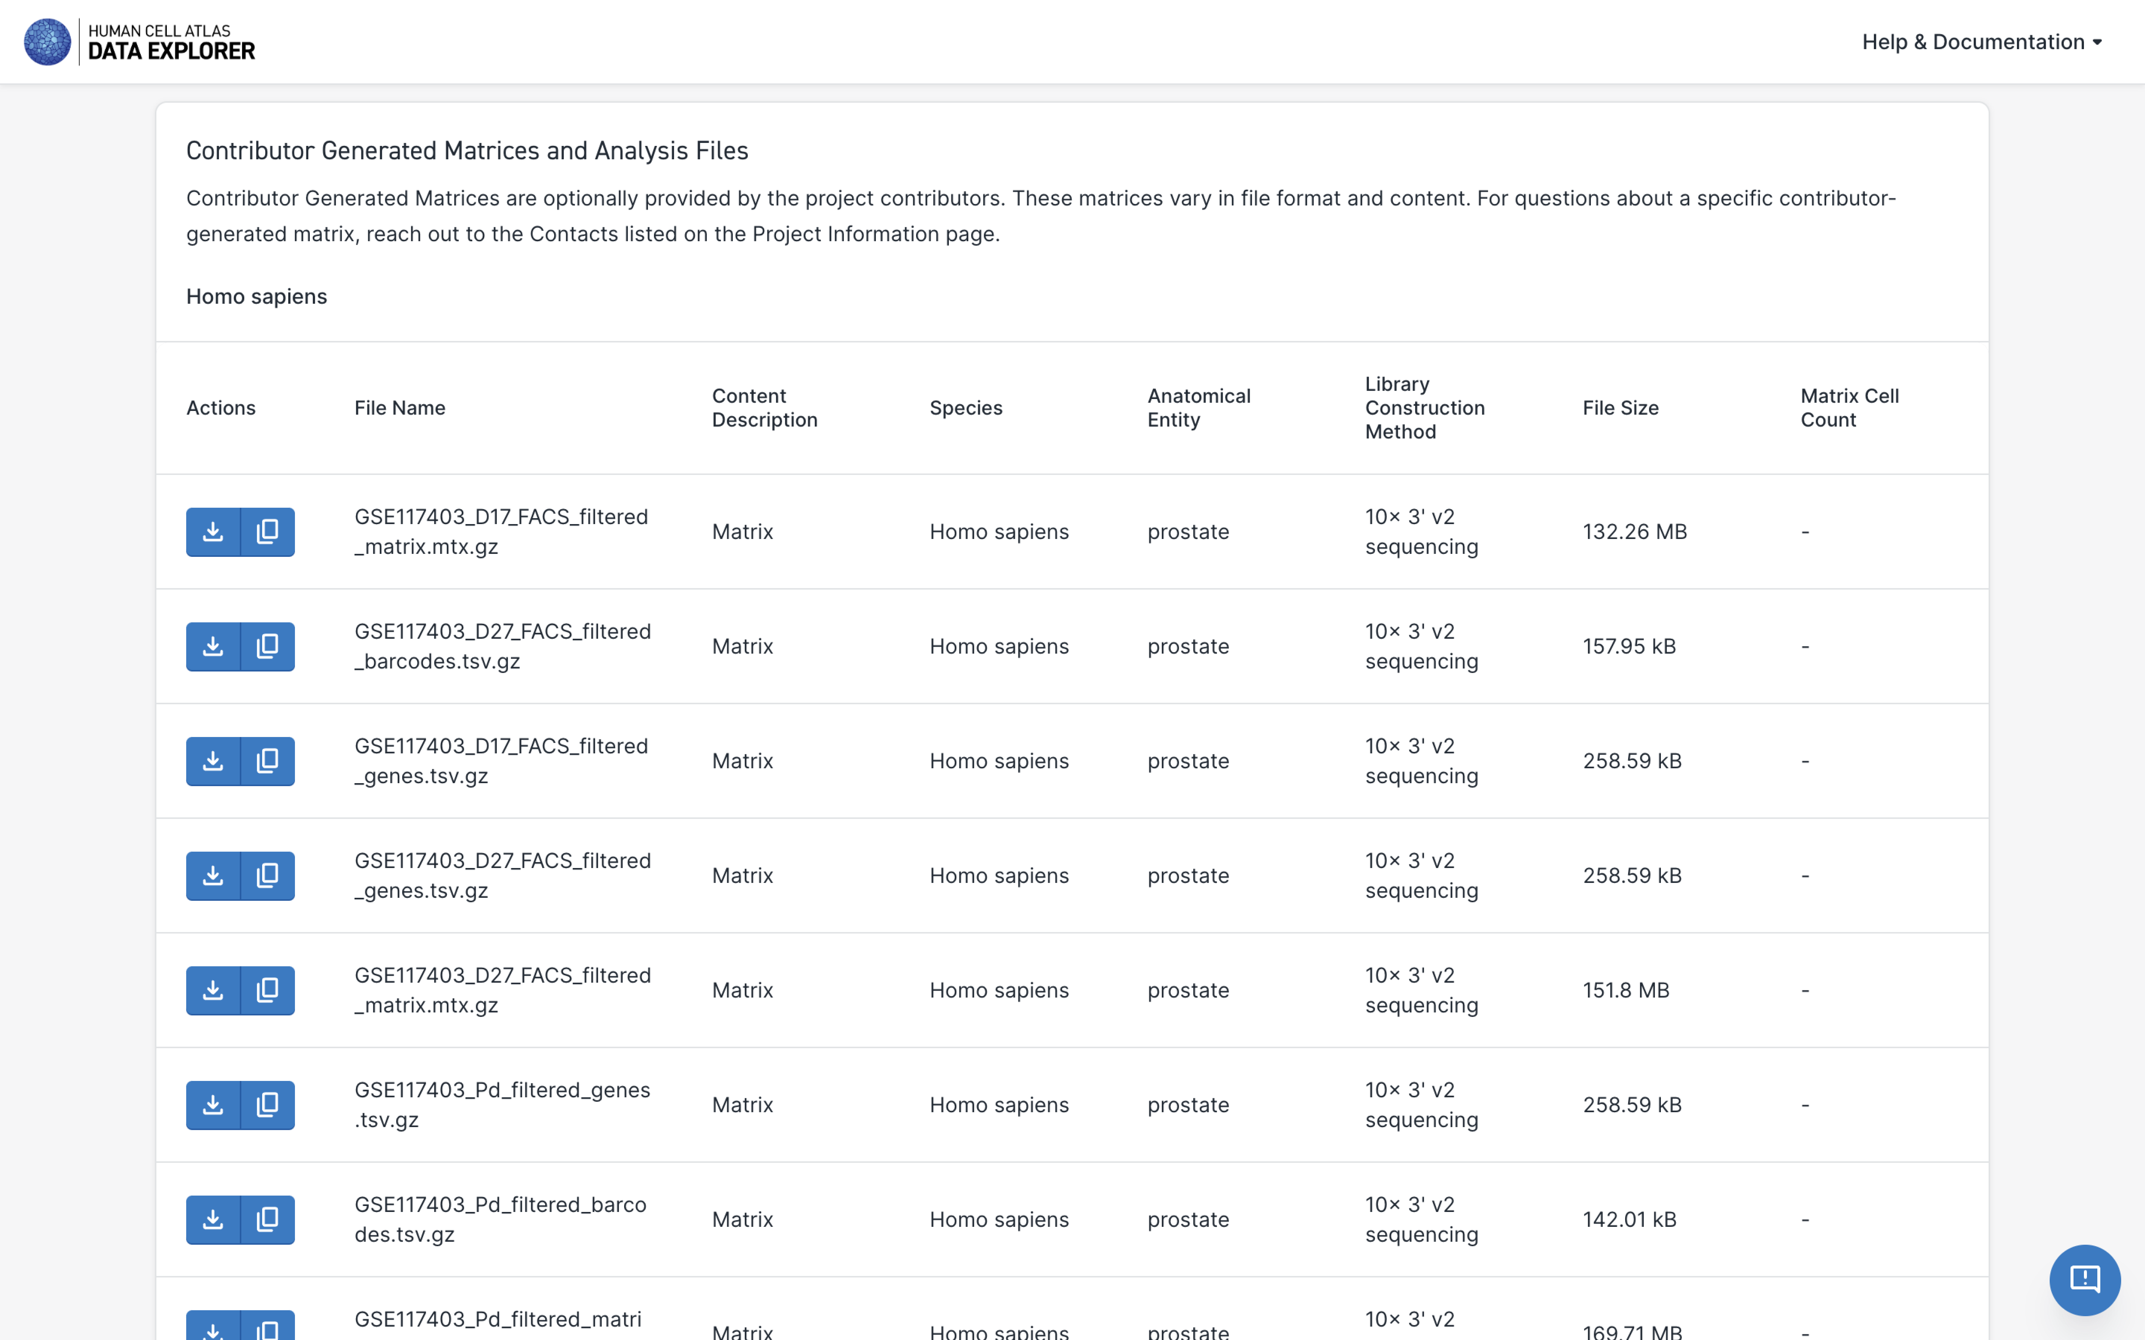Image resolution: width=2145 pixels, height=1340 pixels.
Task: Copy link for GSE117403_D17_FACS_filtered_genes.tsv.gz
Action: [268, 761]
